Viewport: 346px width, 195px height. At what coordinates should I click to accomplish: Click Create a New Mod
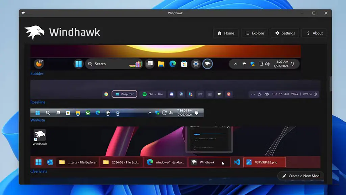coord(300,176)
